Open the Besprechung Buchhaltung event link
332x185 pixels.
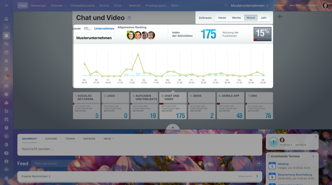click(x=295, y=175)
